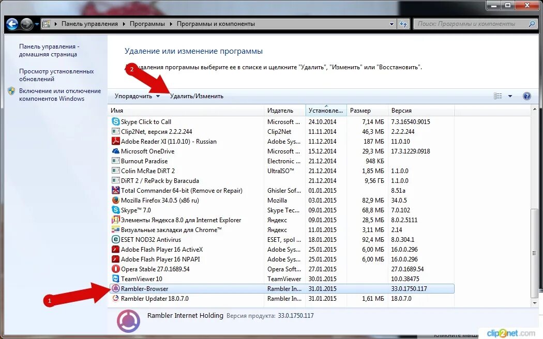The width and height of the screenshot is (543, 339).
Task: Click the TeamViewer 10 name text
Action: [x=141, y=279]
